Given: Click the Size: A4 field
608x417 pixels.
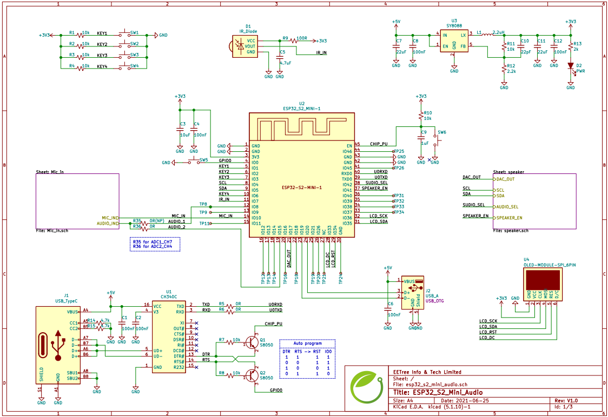Looking at the screenshot, I should [x=404, y=401].
